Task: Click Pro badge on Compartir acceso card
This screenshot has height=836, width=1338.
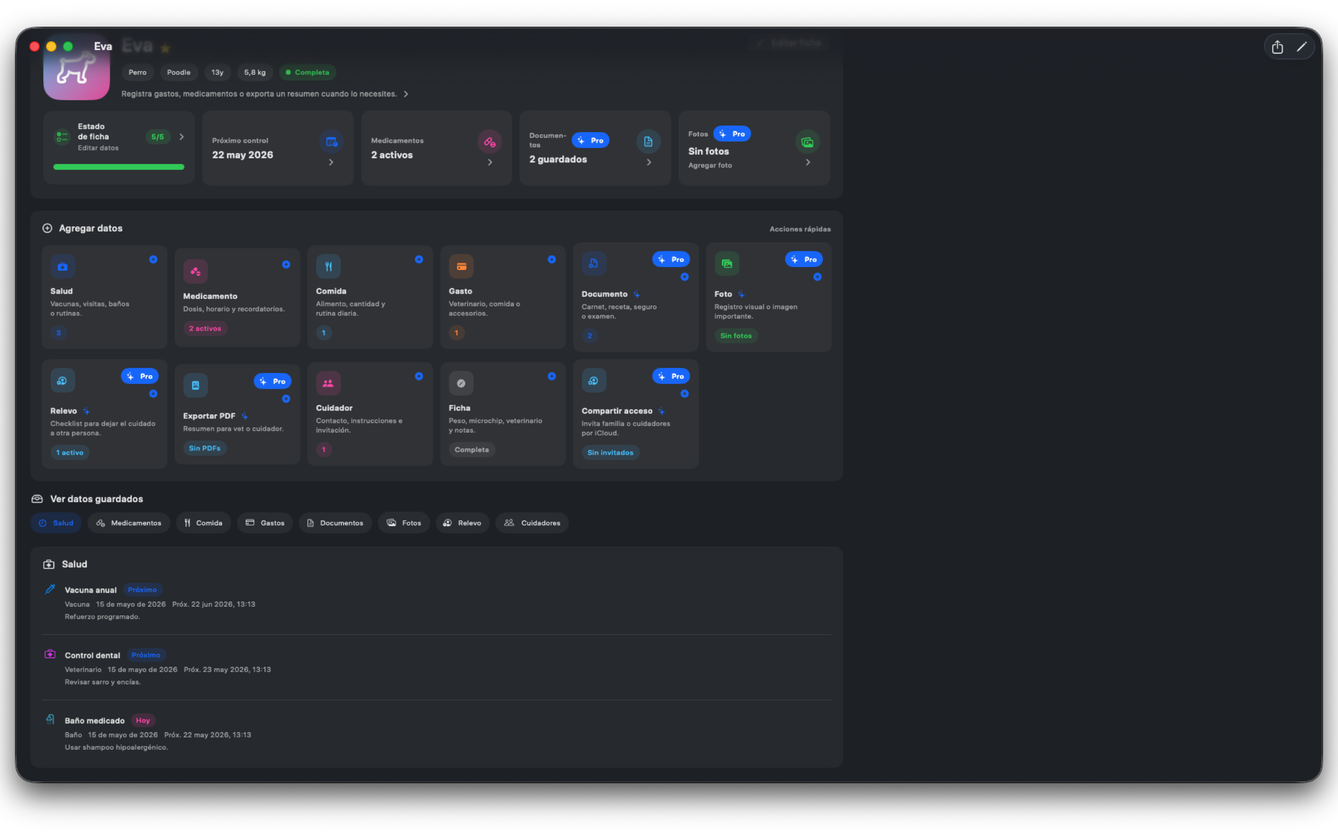Action: coord(671,376)
